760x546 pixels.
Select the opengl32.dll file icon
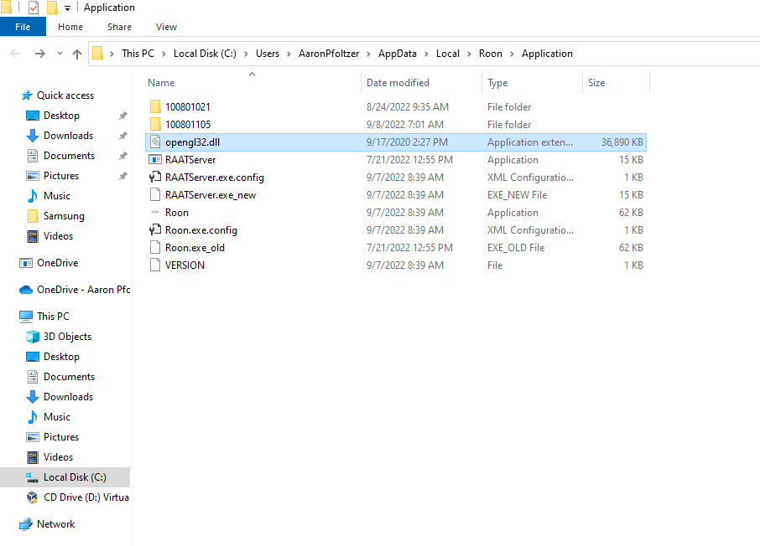coord(155,142)
